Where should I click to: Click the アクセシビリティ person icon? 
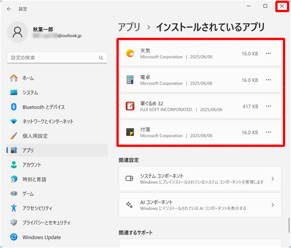point(14,208)
